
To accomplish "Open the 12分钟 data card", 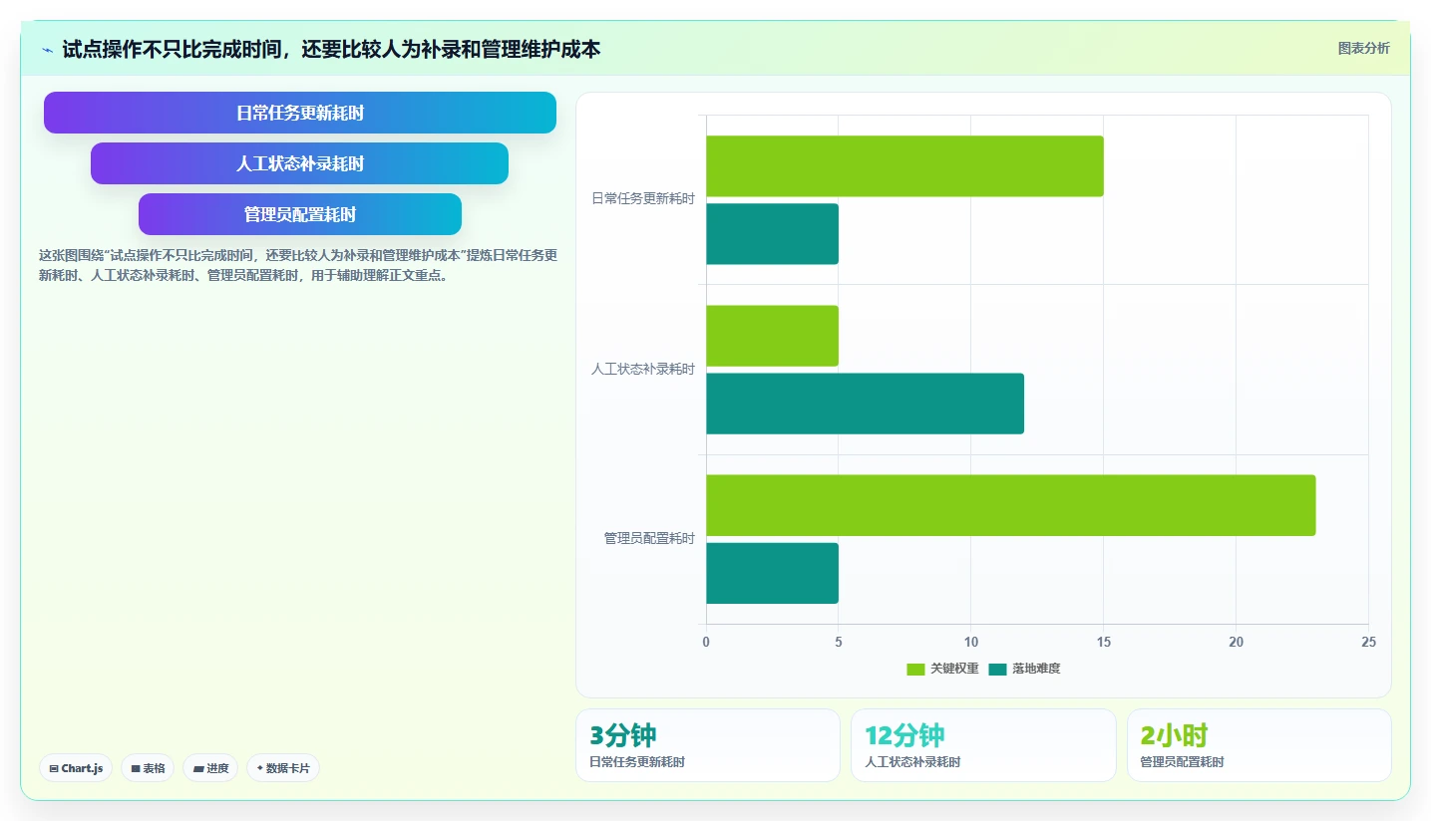I will 983,745.
